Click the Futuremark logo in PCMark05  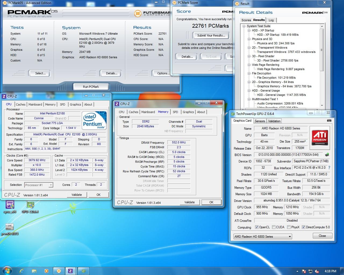tap(153, 13)
